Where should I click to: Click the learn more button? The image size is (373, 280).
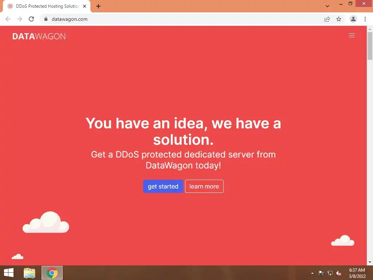[204, 186]
